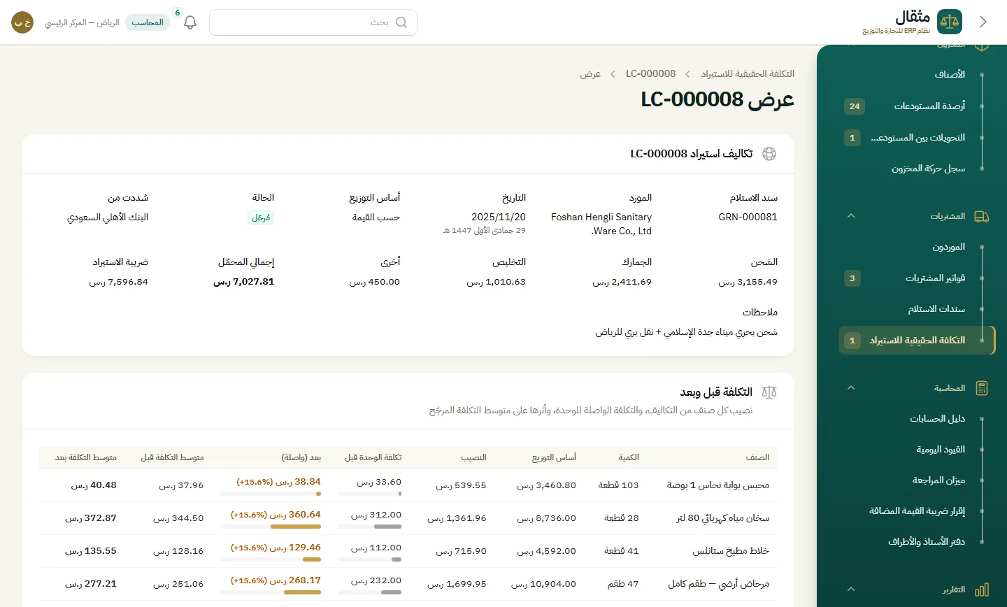
Task: Click the مُرحَّل status badge
Action: pyautogui.click(x=262, y=217)
